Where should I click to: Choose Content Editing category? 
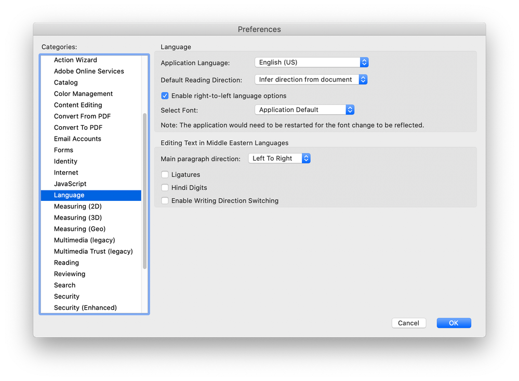[x=91, y=105]
